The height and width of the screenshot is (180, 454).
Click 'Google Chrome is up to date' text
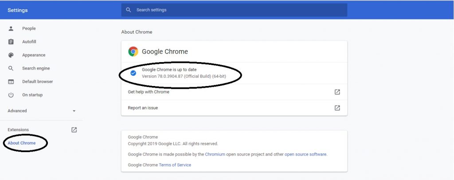[x=169, y=70]
